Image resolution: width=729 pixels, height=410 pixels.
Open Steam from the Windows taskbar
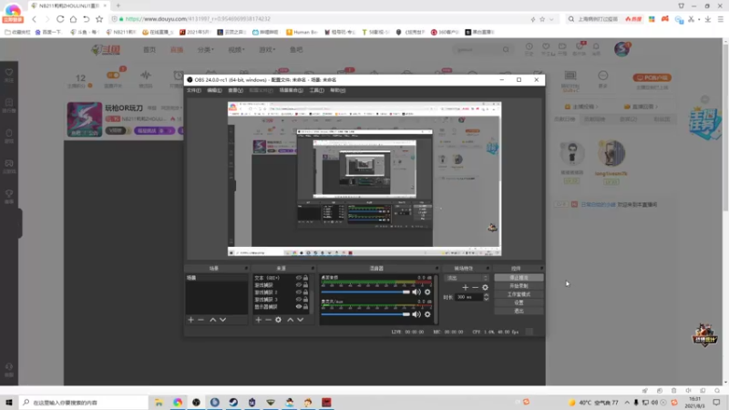233,402
